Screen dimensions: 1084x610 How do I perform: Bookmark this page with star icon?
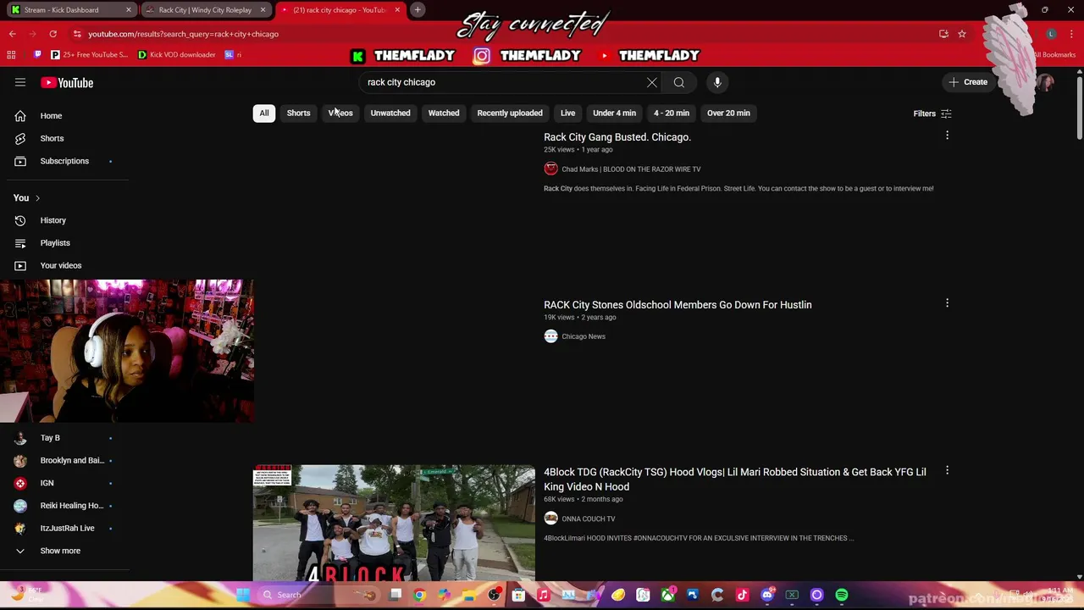click(x=962, y=34)
